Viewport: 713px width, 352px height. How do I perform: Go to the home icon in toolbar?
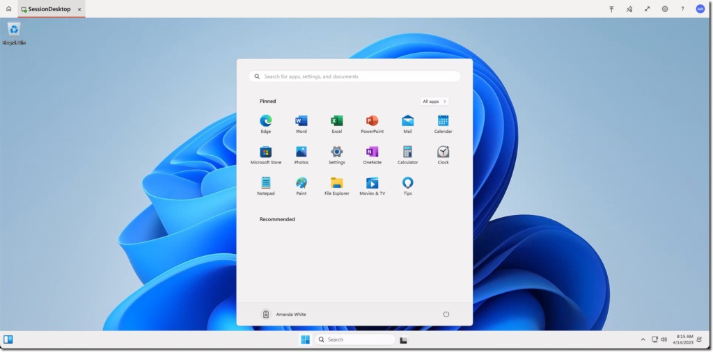8,8
